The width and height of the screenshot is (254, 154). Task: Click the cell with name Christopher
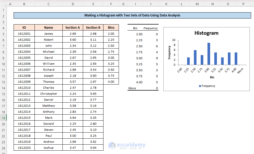(49, 93)
